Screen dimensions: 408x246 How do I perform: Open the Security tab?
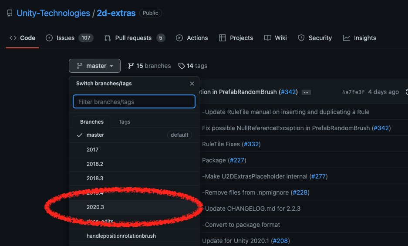pos(315,38)
